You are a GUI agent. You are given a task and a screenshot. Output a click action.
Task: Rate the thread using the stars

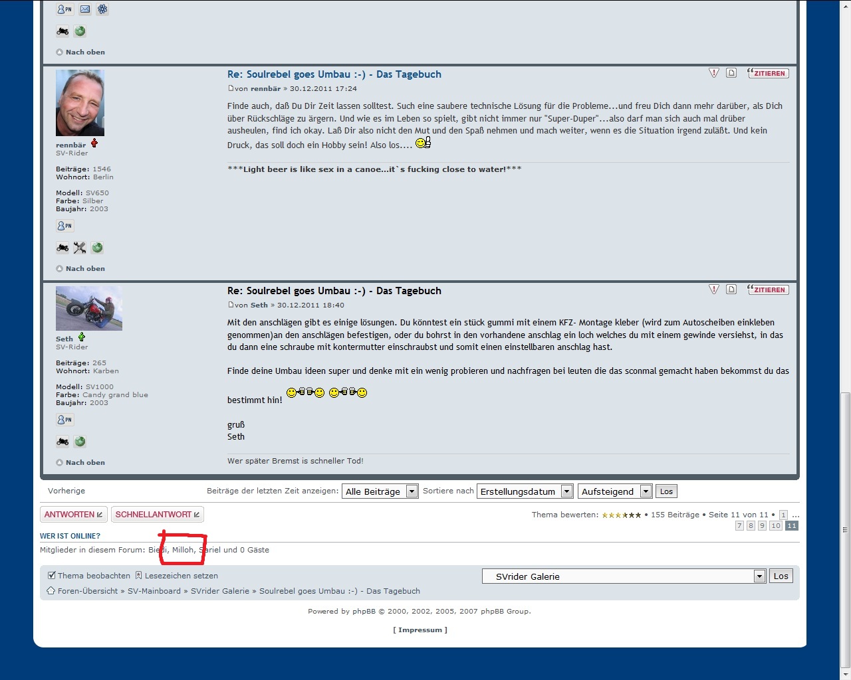pyautogui.click(x=621, y=515)
